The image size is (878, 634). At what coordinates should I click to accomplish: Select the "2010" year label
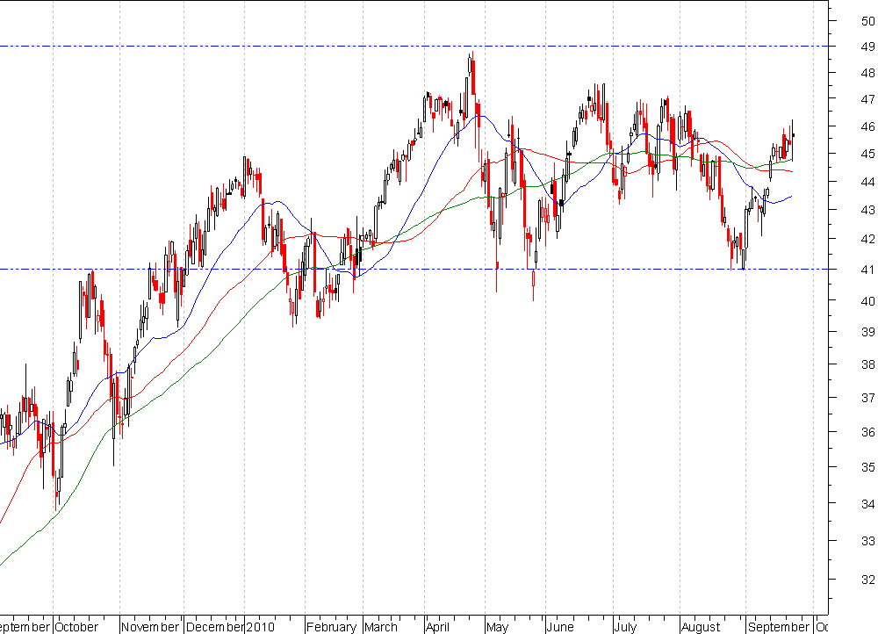261,627
